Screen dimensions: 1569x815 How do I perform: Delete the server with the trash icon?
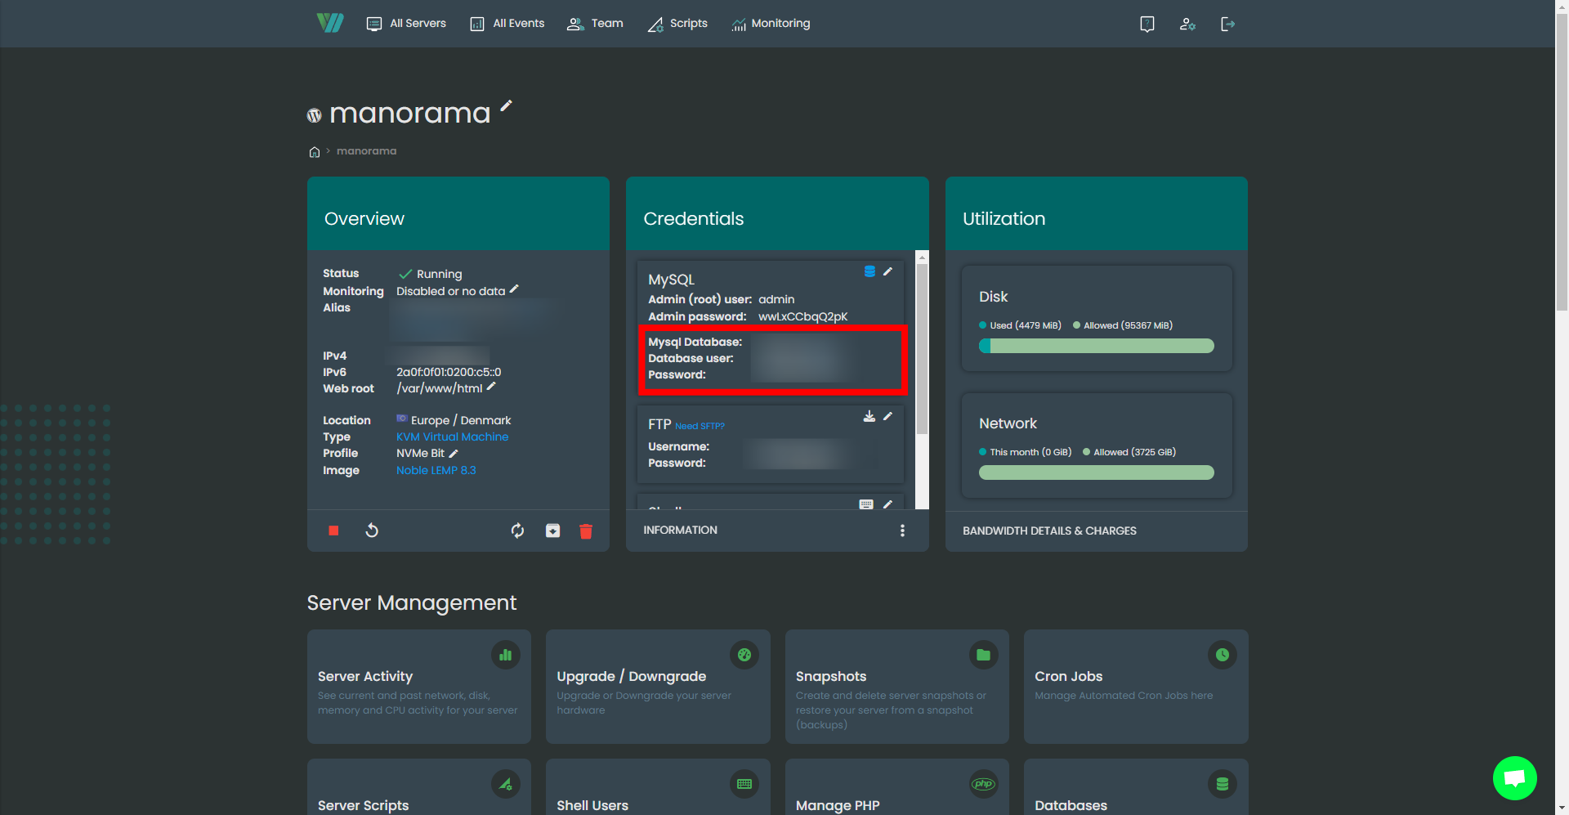point(586,531)
